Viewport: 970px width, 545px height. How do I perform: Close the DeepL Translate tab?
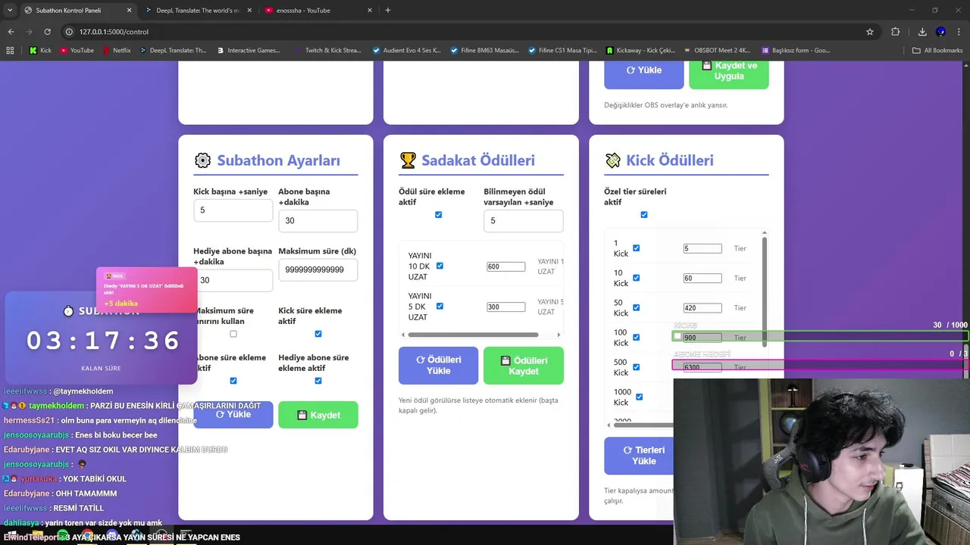pos(249,11)
